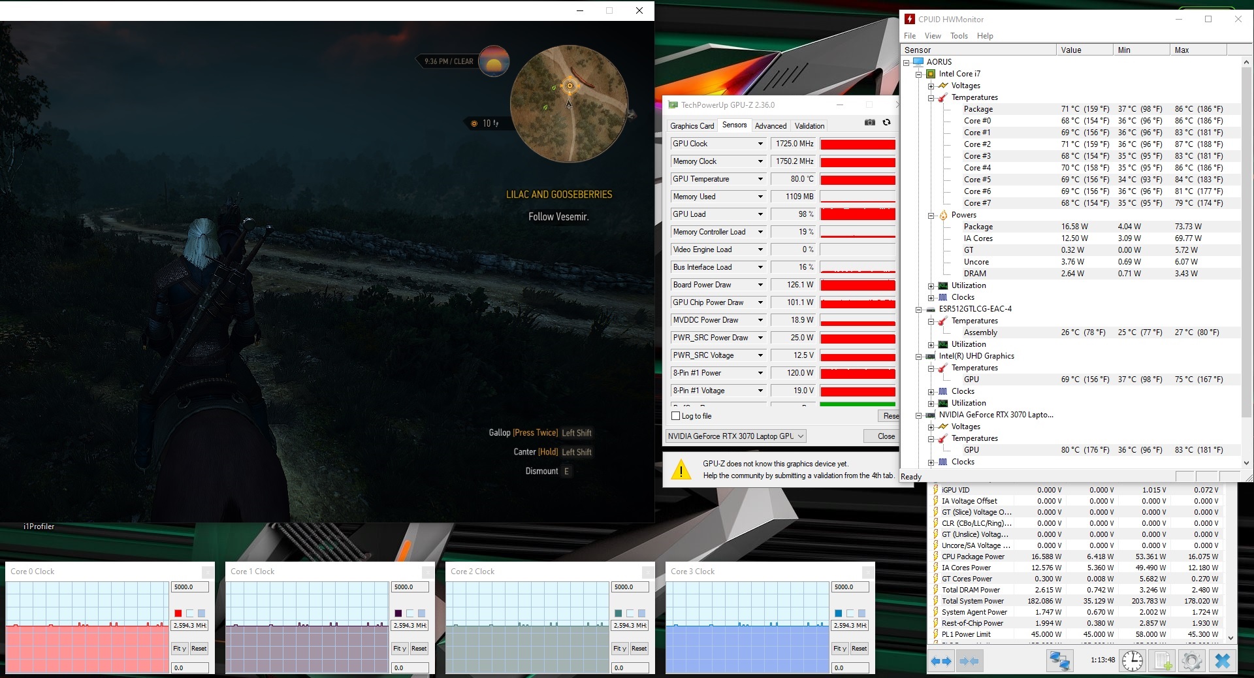The height and width of the screenshot is (678, 1254).
Task: Click the blue X icon in HWiNFO toolbar
Action: tap(1222, 661)
